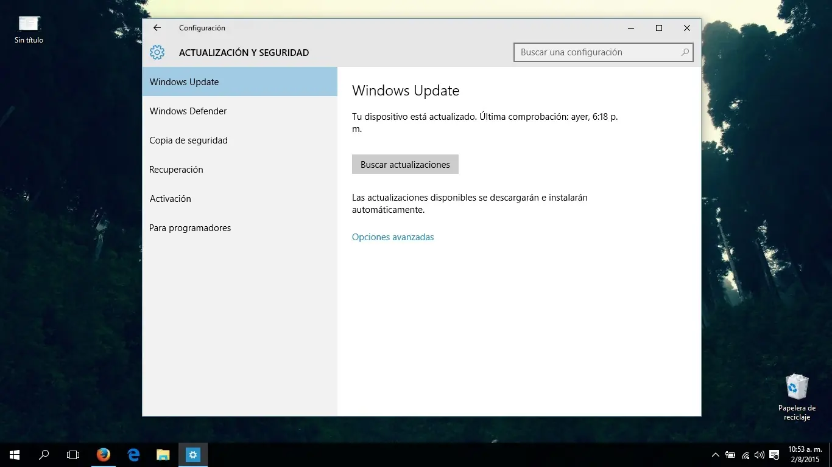Open Copia de seguridad settings
The height and width of the screenshot is (467, 832).
(x=188, y=140)
